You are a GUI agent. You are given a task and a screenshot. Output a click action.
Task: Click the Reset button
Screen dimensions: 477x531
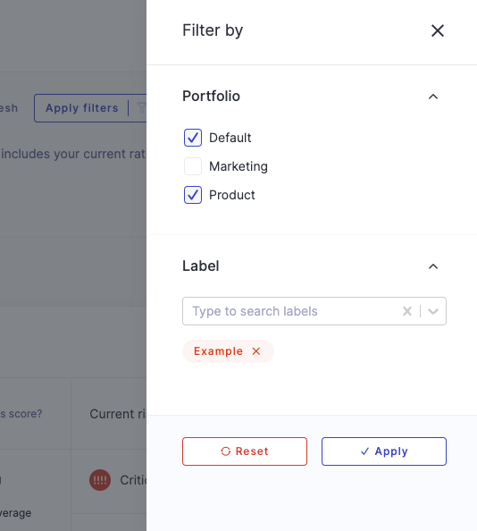(x=245, y=451)
